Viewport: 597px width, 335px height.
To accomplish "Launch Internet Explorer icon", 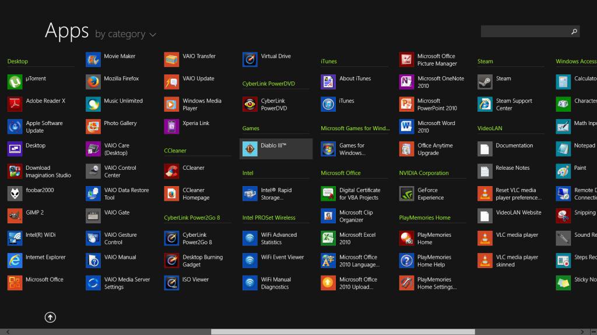I will pyautogui.click(x=15, y=261).
